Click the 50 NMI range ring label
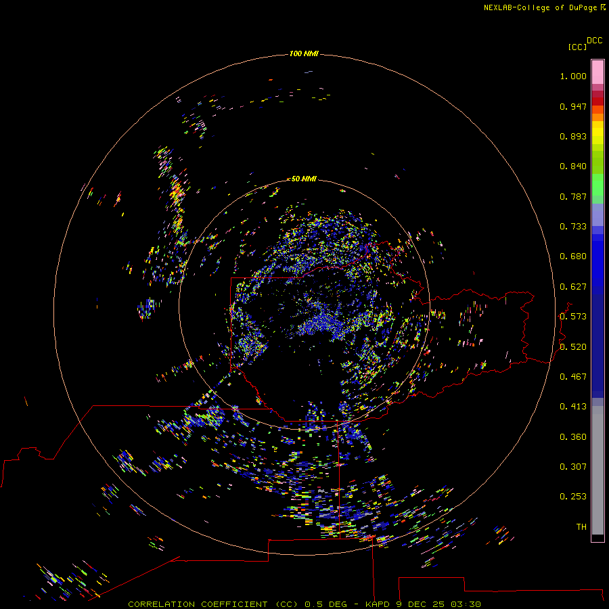 304,179
